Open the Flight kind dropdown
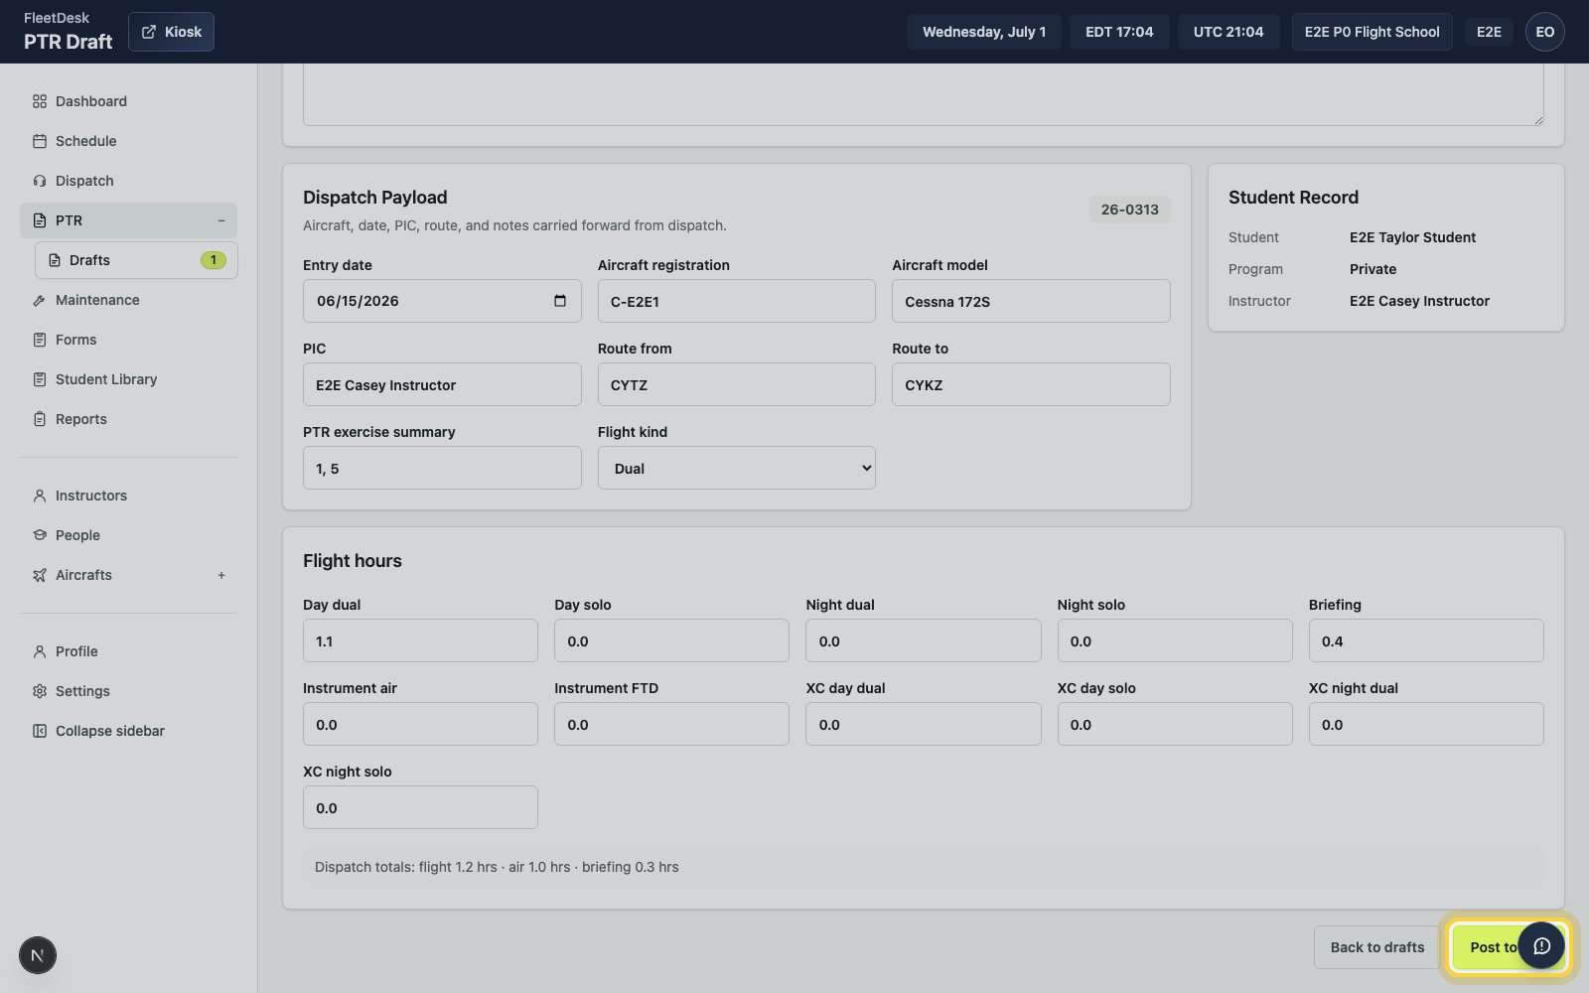Image resolution: width=1589 pixels, height=993 pixels. click(736, 468)
